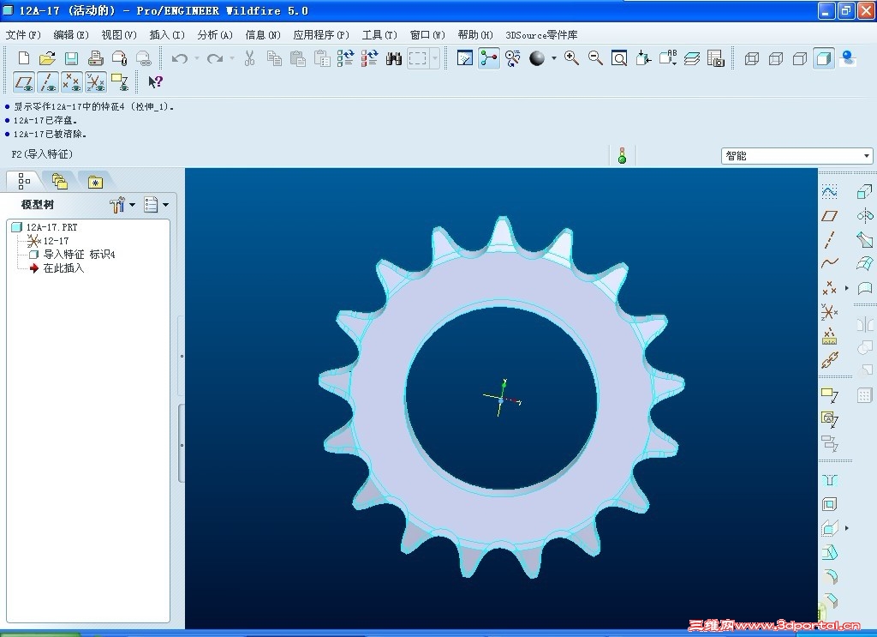Screen dimensions: 877x637
Task: Open the 分析(A) menu
Action: (x=214, y=35)
